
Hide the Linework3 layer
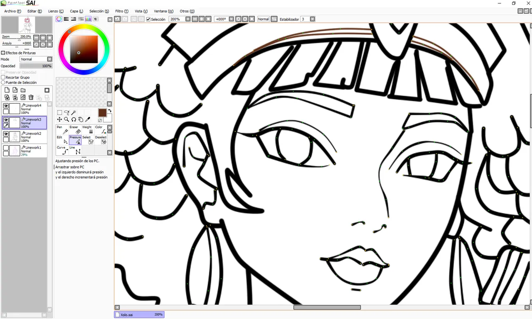pos(6,120)
